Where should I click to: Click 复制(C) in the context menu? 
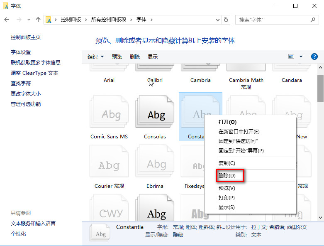227,163
